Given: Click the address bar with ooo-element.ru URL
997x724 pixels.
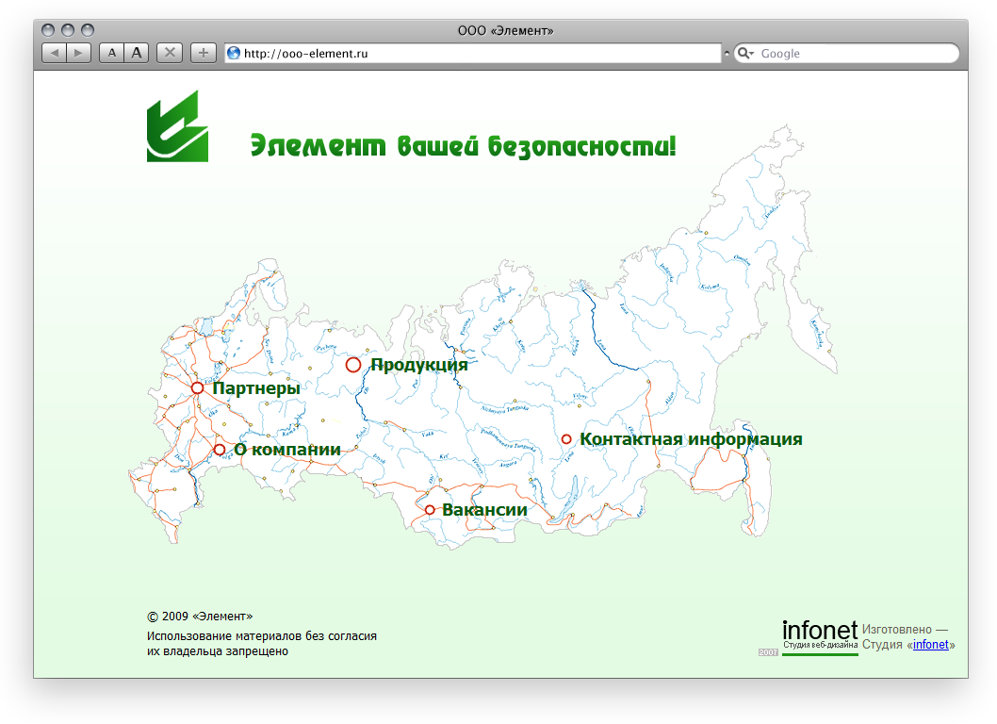Looking at the screenshot, I should [473, 53].
